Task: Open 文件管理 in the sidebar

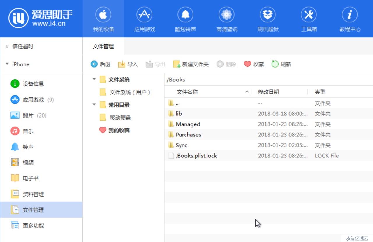Action: (41, 210)
